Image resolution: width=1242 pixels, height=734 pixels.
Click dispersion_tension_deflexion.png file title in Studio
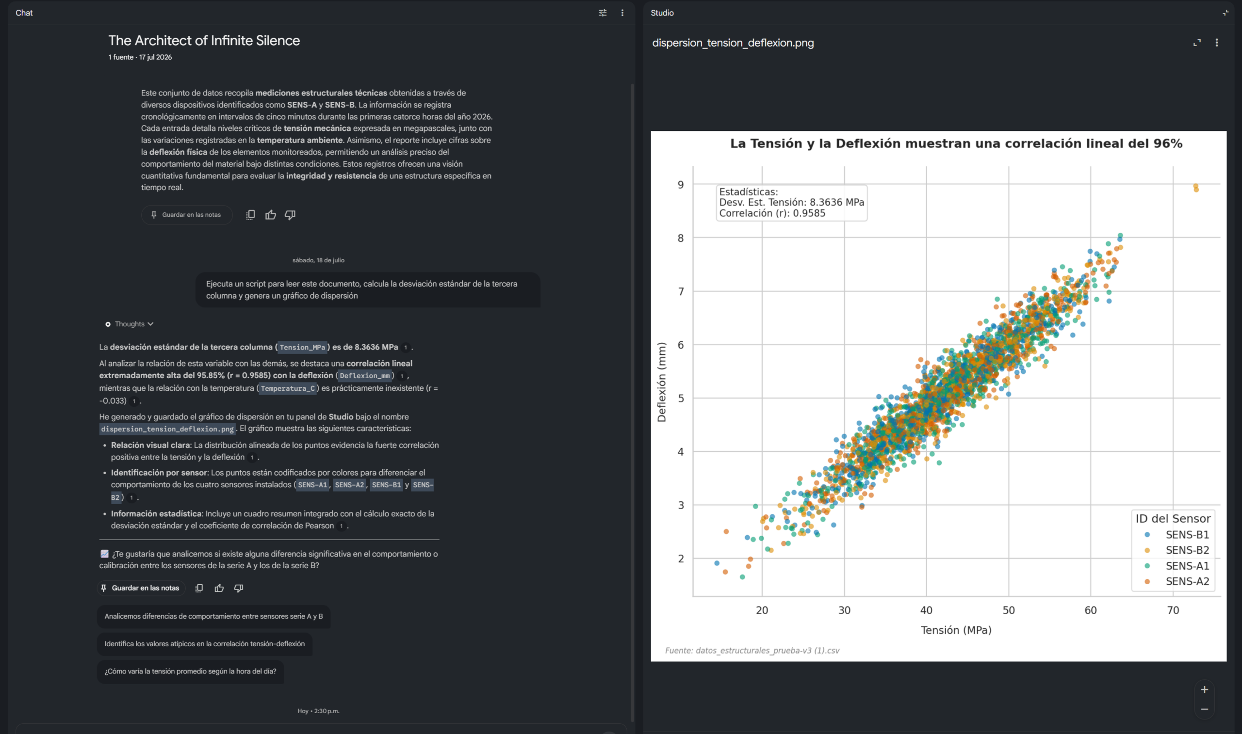[x=732, y=43]
